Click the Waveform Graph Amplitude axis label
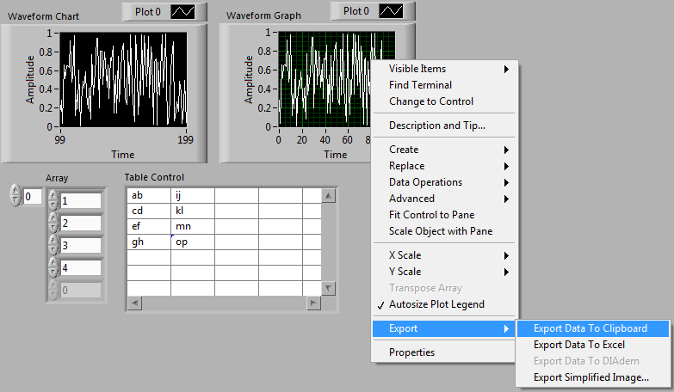Viewport: 674px width, 392px height. pyautogui.click(x=249, y=79)
